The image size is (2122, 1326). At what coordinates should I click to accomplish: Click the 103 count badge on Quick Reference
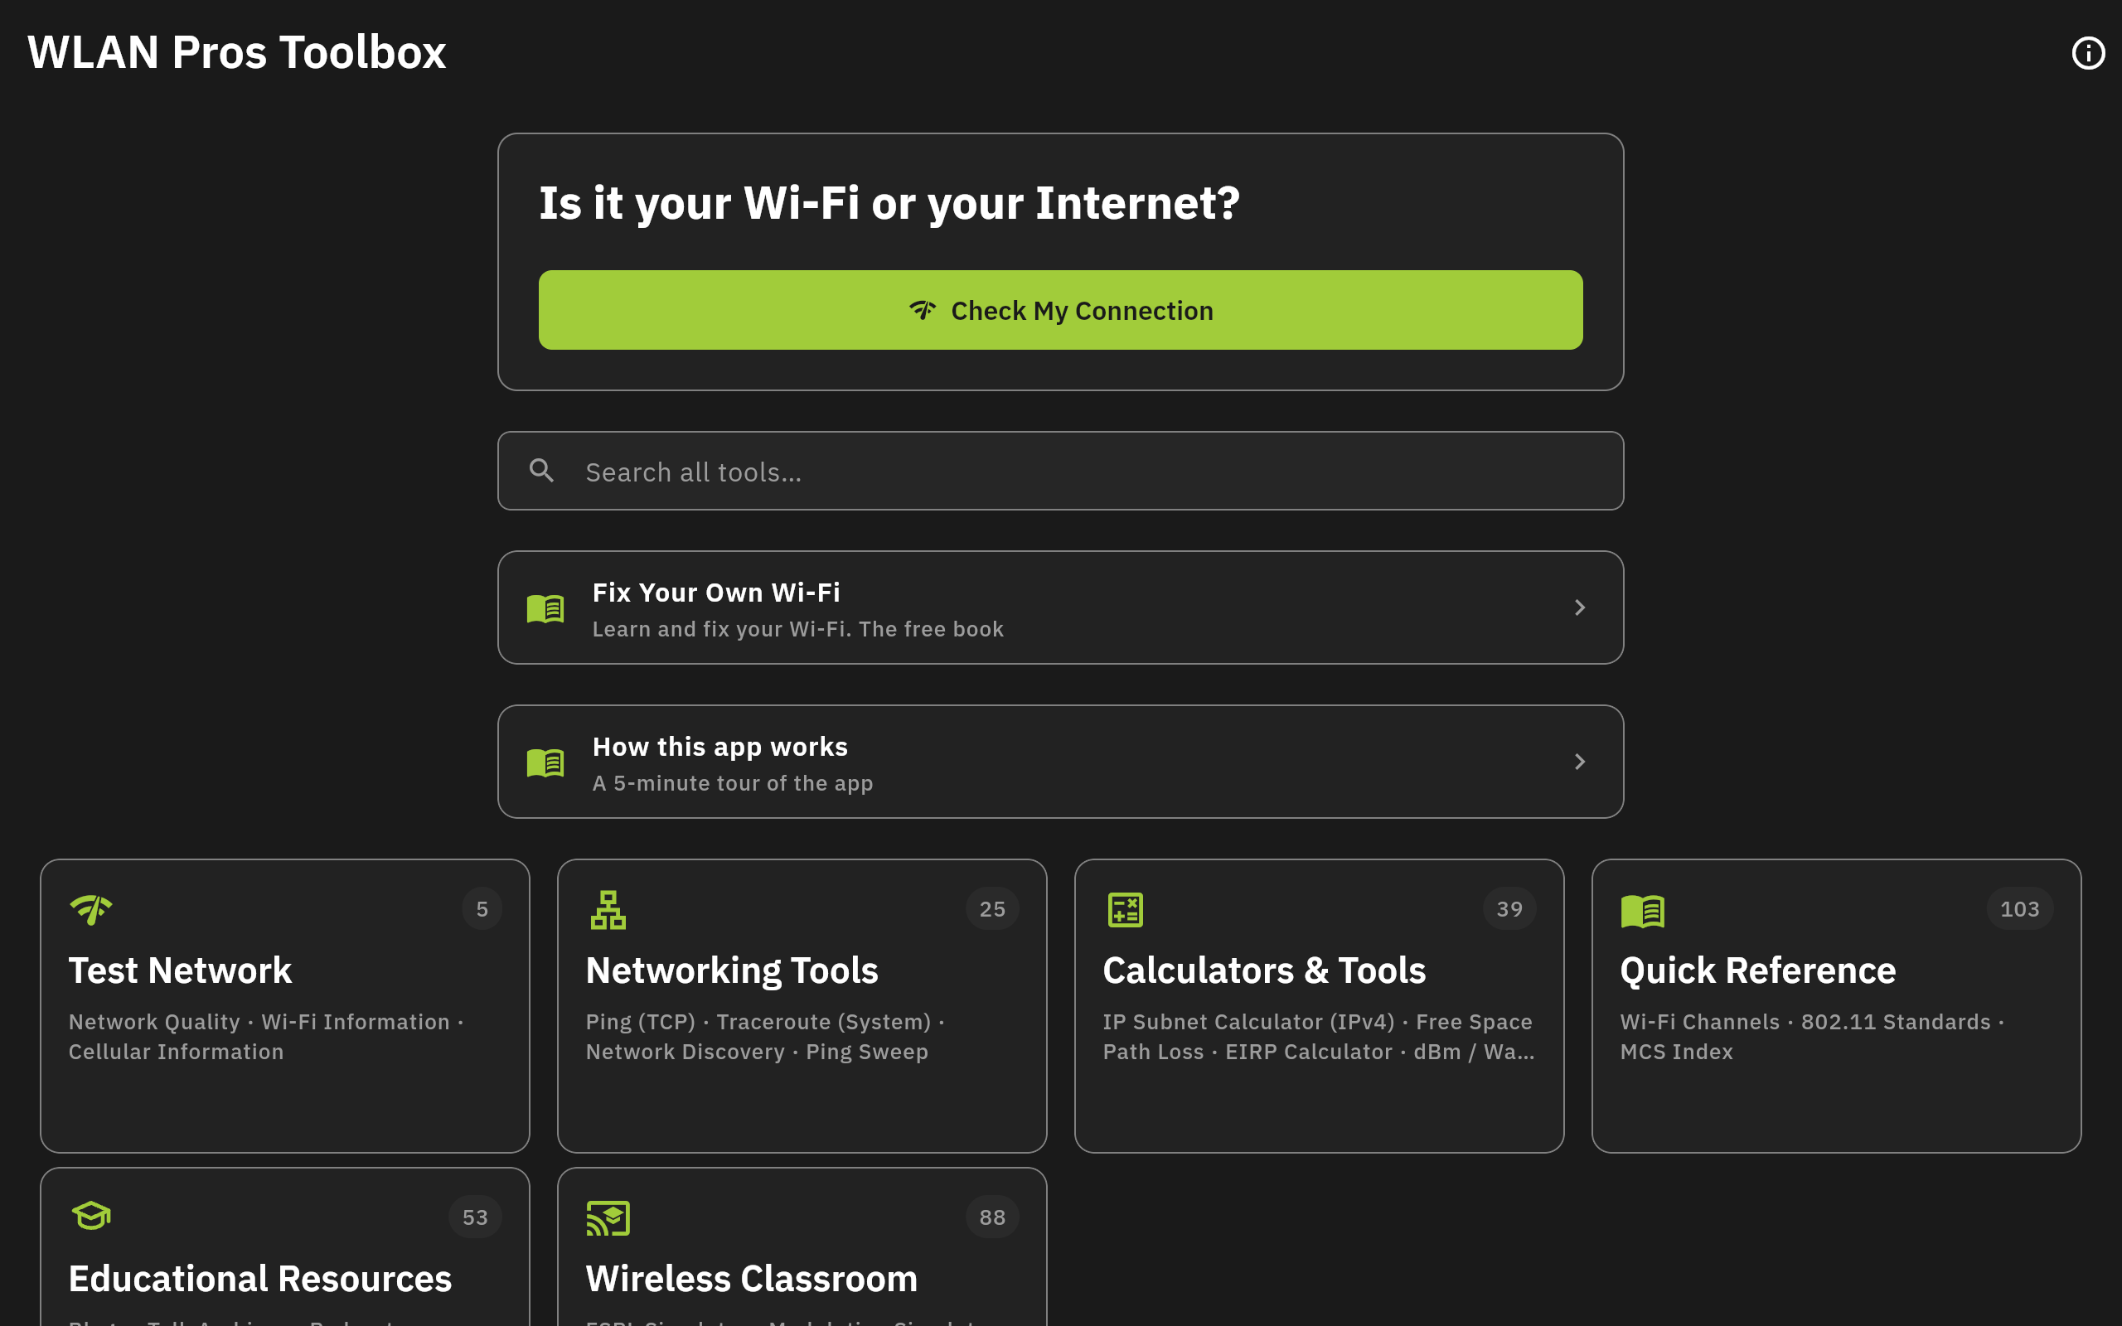click(2019, 909)
